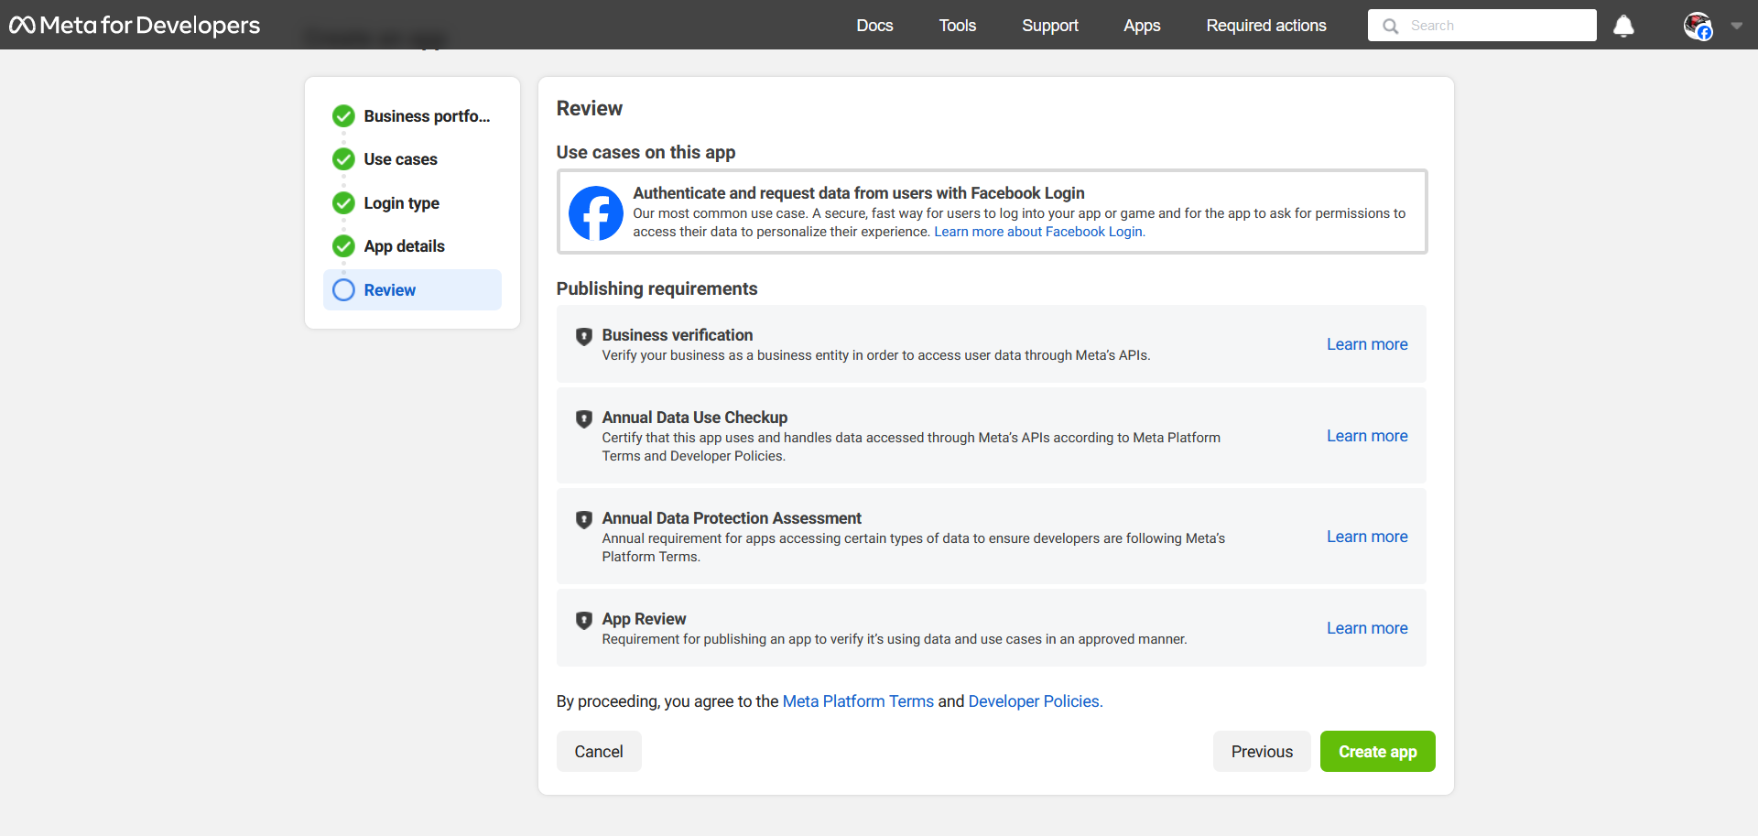This screenshot has height=836, width=1758.
Task: Open Learn more about Facebook Login link
Action: [x=1039, y=232]
